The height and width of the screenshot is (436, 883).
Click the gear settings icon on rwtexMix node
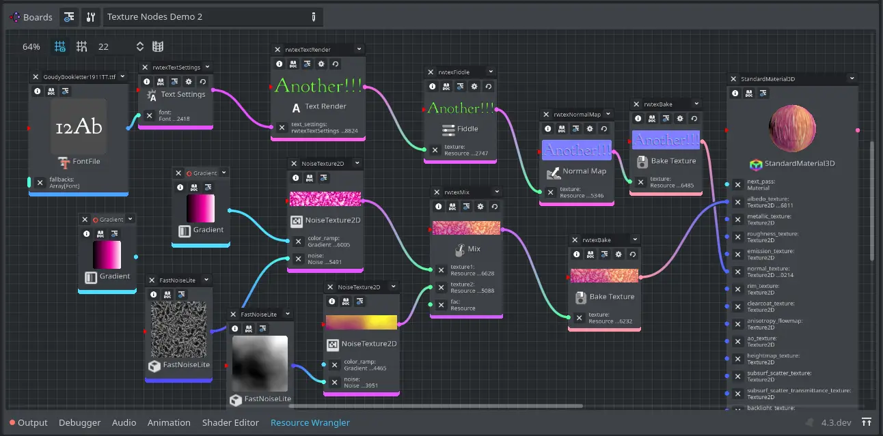480,206
